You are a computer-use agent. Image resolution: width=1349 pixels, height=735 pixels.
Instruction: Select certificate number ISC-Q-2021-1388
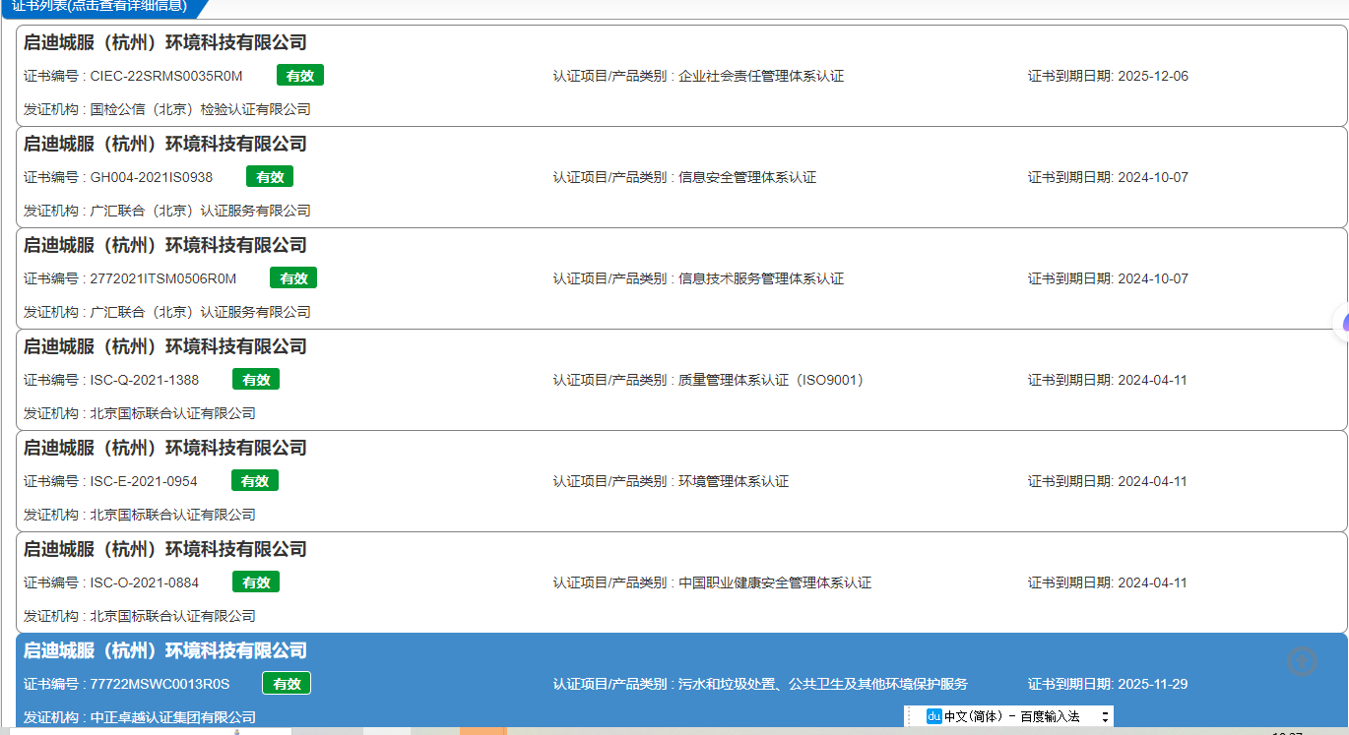tap(145, 380)
